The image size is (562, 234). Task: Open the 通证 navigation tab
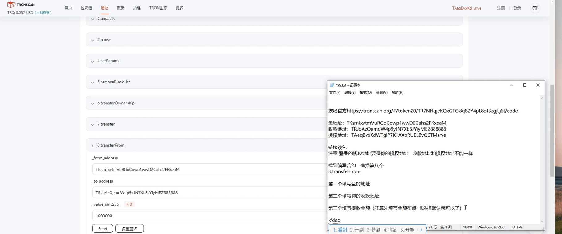104,8
